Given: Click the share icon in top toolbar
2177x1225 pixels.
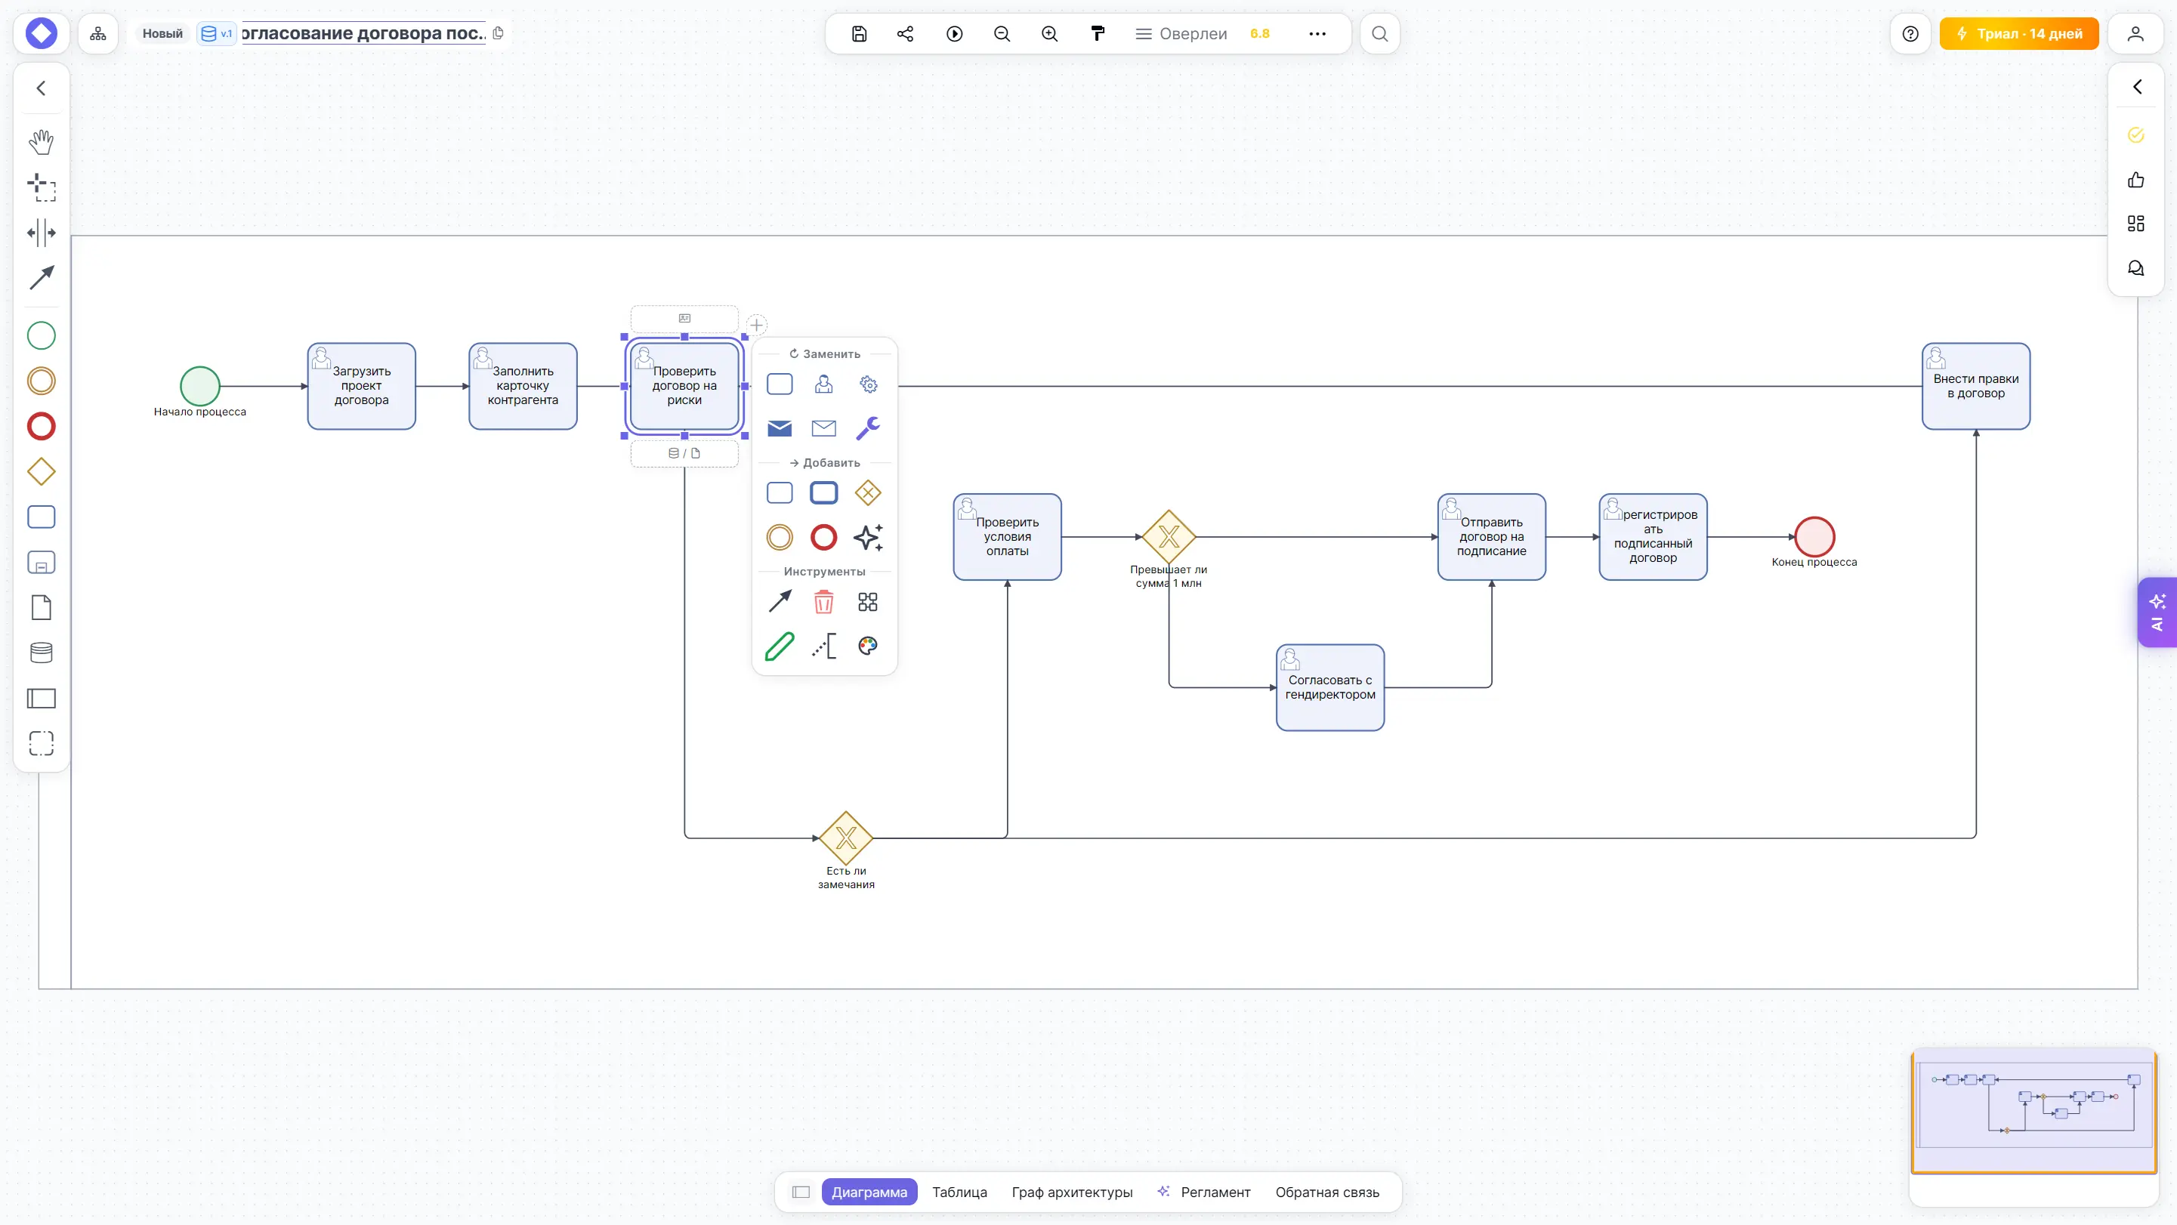Looking at the screenshot, I should [x=905, y=34].
